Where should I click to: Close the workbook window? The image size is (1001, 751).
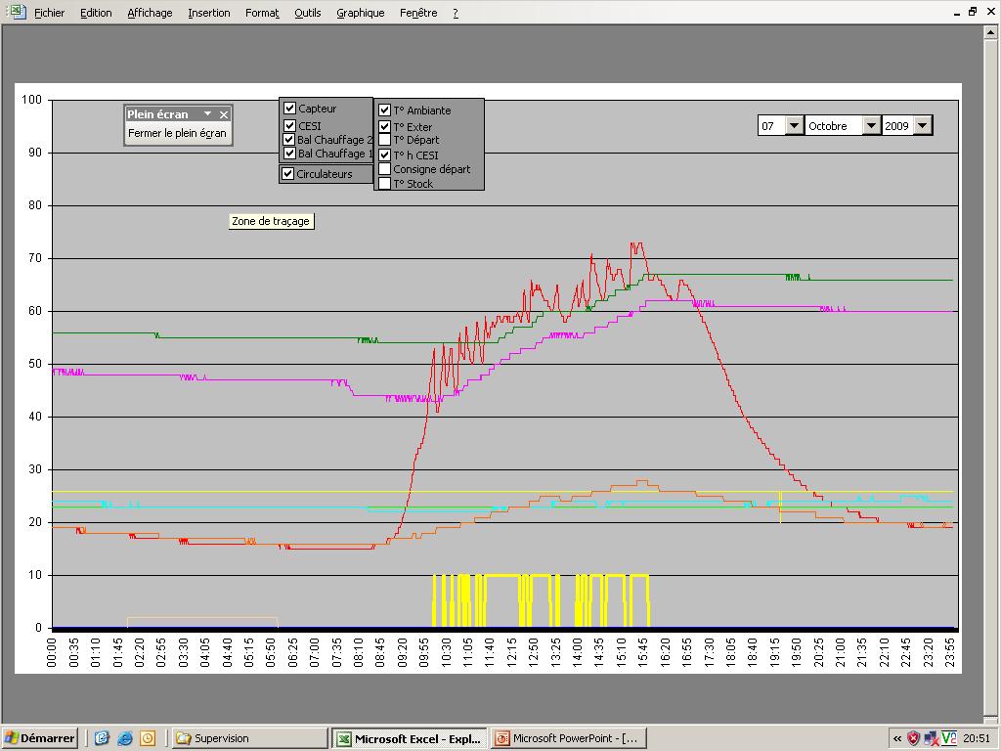point(989,12)
